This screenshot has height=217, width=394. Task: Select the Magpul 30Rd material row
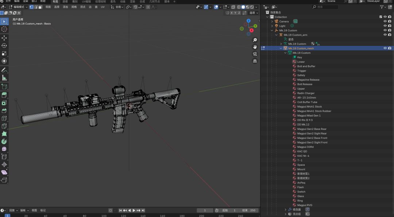point(305,147)
